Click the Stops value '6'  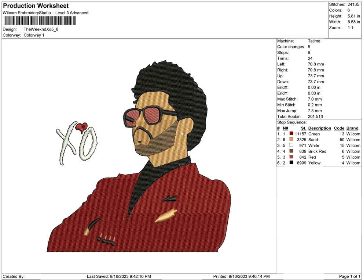coord(309,53)
